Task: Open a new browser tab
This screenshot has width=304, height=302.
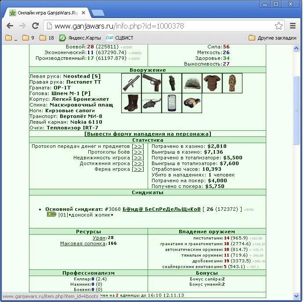Action: 98,13
